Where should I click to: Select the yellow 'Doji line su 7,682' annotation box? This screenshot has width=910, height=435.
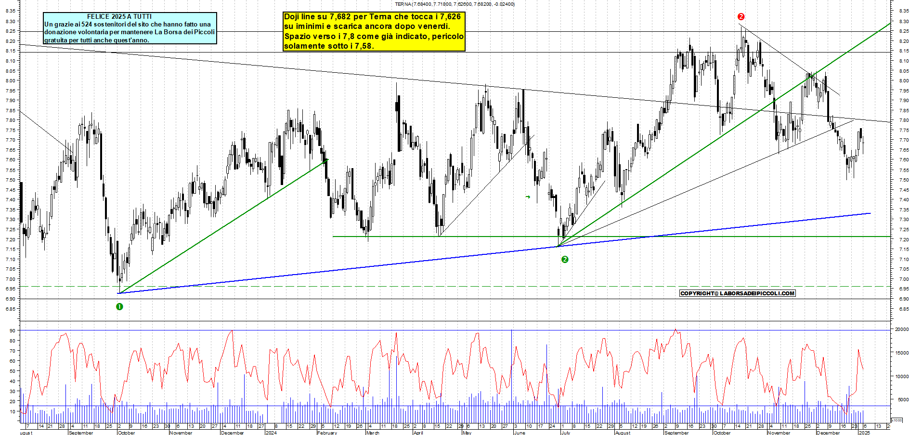click(374, 31)
